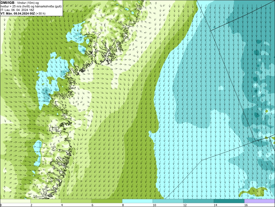
Task: Click the 0–2 m/s palest legend swatch
Action: 15,201
